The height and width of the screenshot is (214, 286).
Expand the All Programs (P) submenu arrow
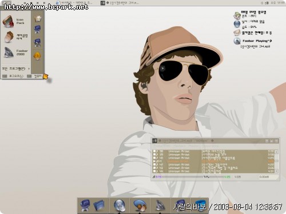pyautogui.click(x=29, y=68)
